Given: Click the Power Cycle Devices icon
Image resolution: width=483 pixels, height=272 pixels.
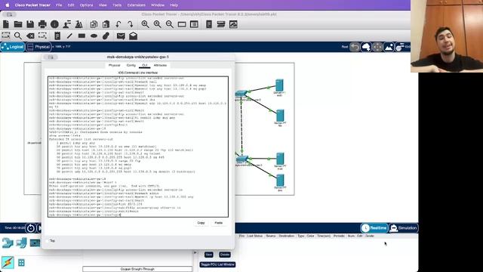Looking at the screenshot, I should pyautogui.click(x=400, y=47).
